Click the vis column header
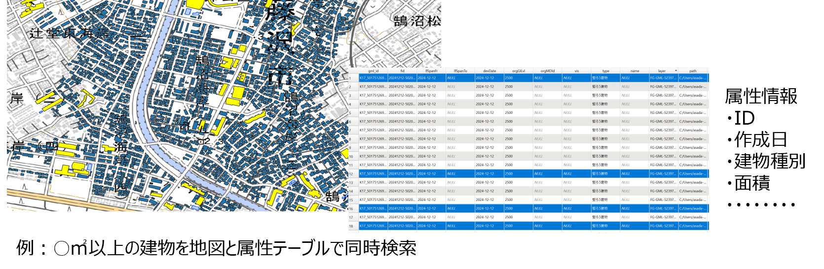This screenshot has height=269, width=824. pos(576,71)
